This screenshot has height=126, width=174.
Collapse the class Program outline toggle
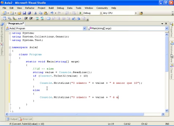point(10,54)
